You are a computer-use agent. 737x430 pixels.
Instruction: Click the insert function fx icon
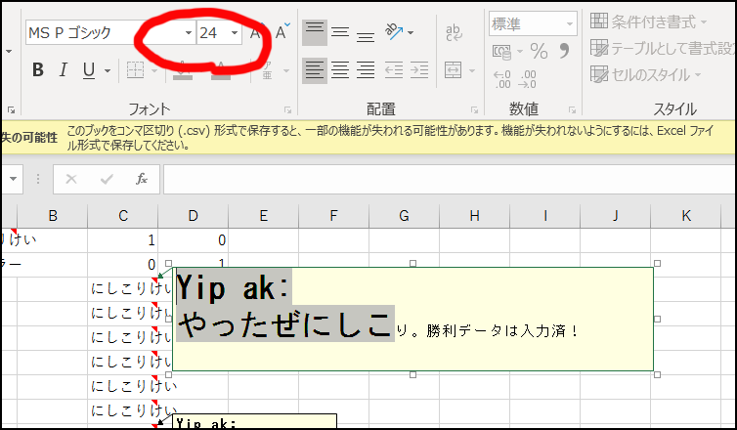pyautogui.click(x=142, y=179)
